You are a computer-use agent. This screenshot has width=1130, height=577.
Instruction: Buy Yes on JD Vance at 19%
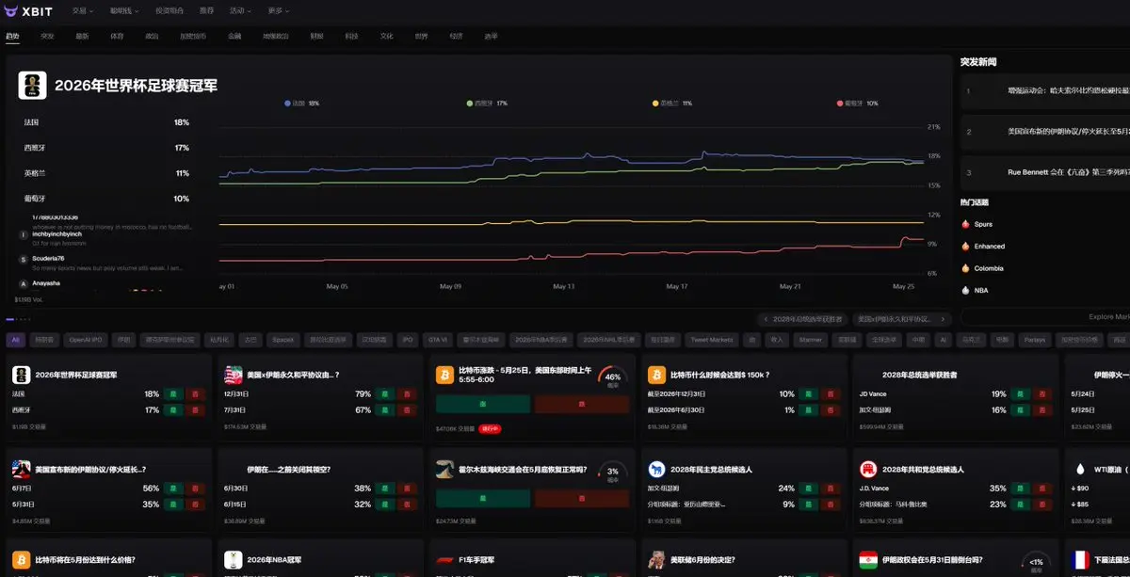[1021, 394]
